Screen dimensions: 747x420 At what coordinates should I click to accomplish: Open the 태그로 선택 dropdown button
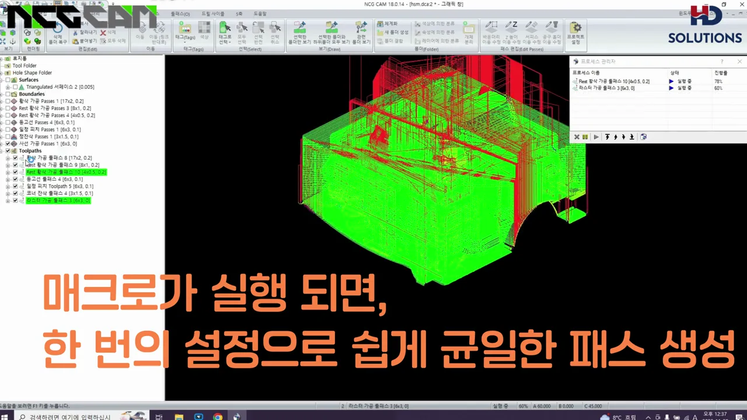click(x=225, y=33)
